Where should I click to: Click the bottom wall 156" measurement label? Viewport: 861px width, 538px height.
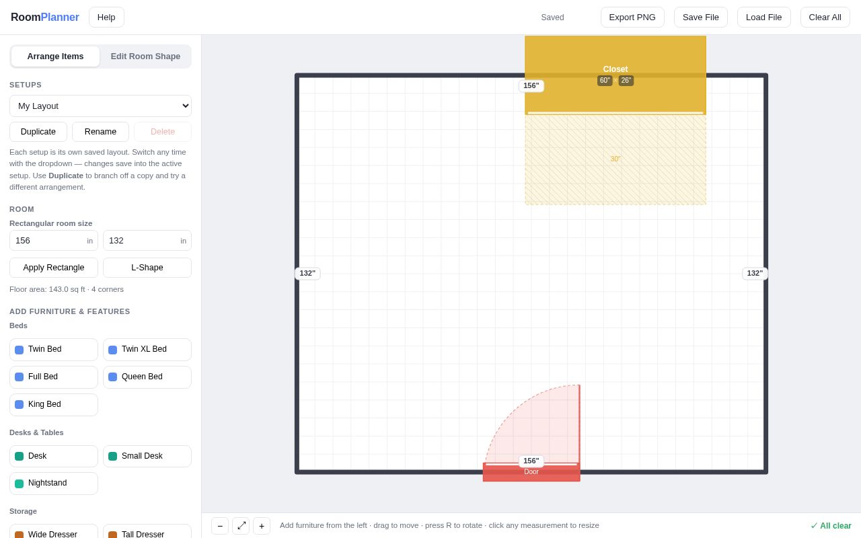click(x=531, y=461)
